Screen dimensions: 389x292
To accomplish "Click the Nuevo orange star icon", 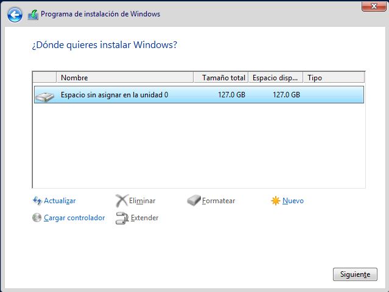I will [x=276, y=201].
